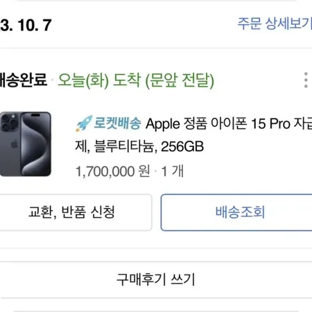
Task: Click the 256GB storage text
Action: coord(182,146)
